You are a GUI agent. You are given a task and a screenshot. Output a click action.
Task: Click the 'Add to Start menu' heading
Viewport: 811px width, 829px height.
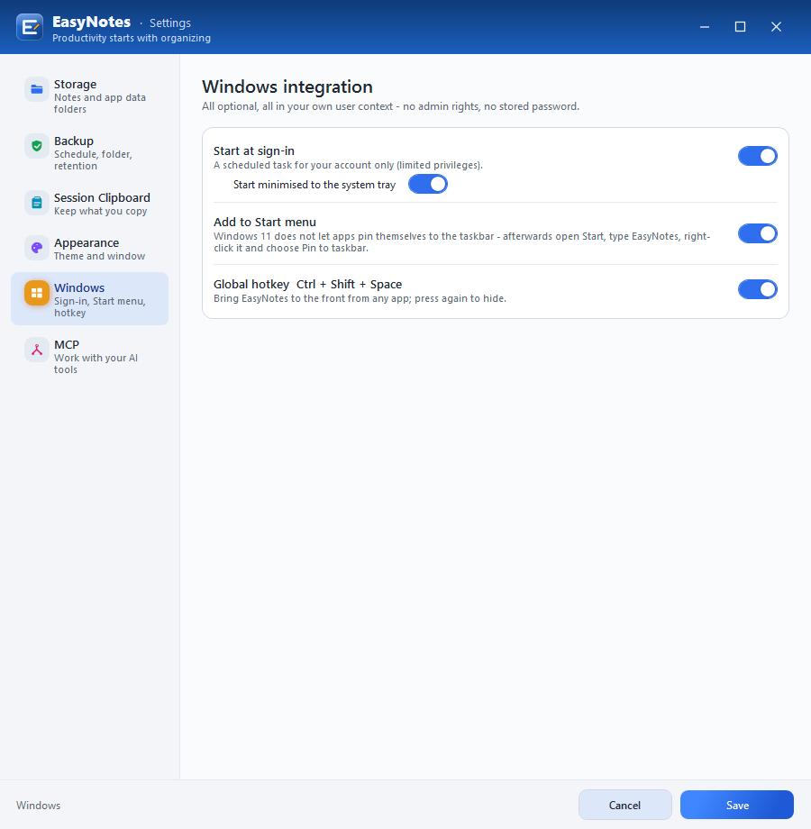pyautogui.click(x=265, y=222)
